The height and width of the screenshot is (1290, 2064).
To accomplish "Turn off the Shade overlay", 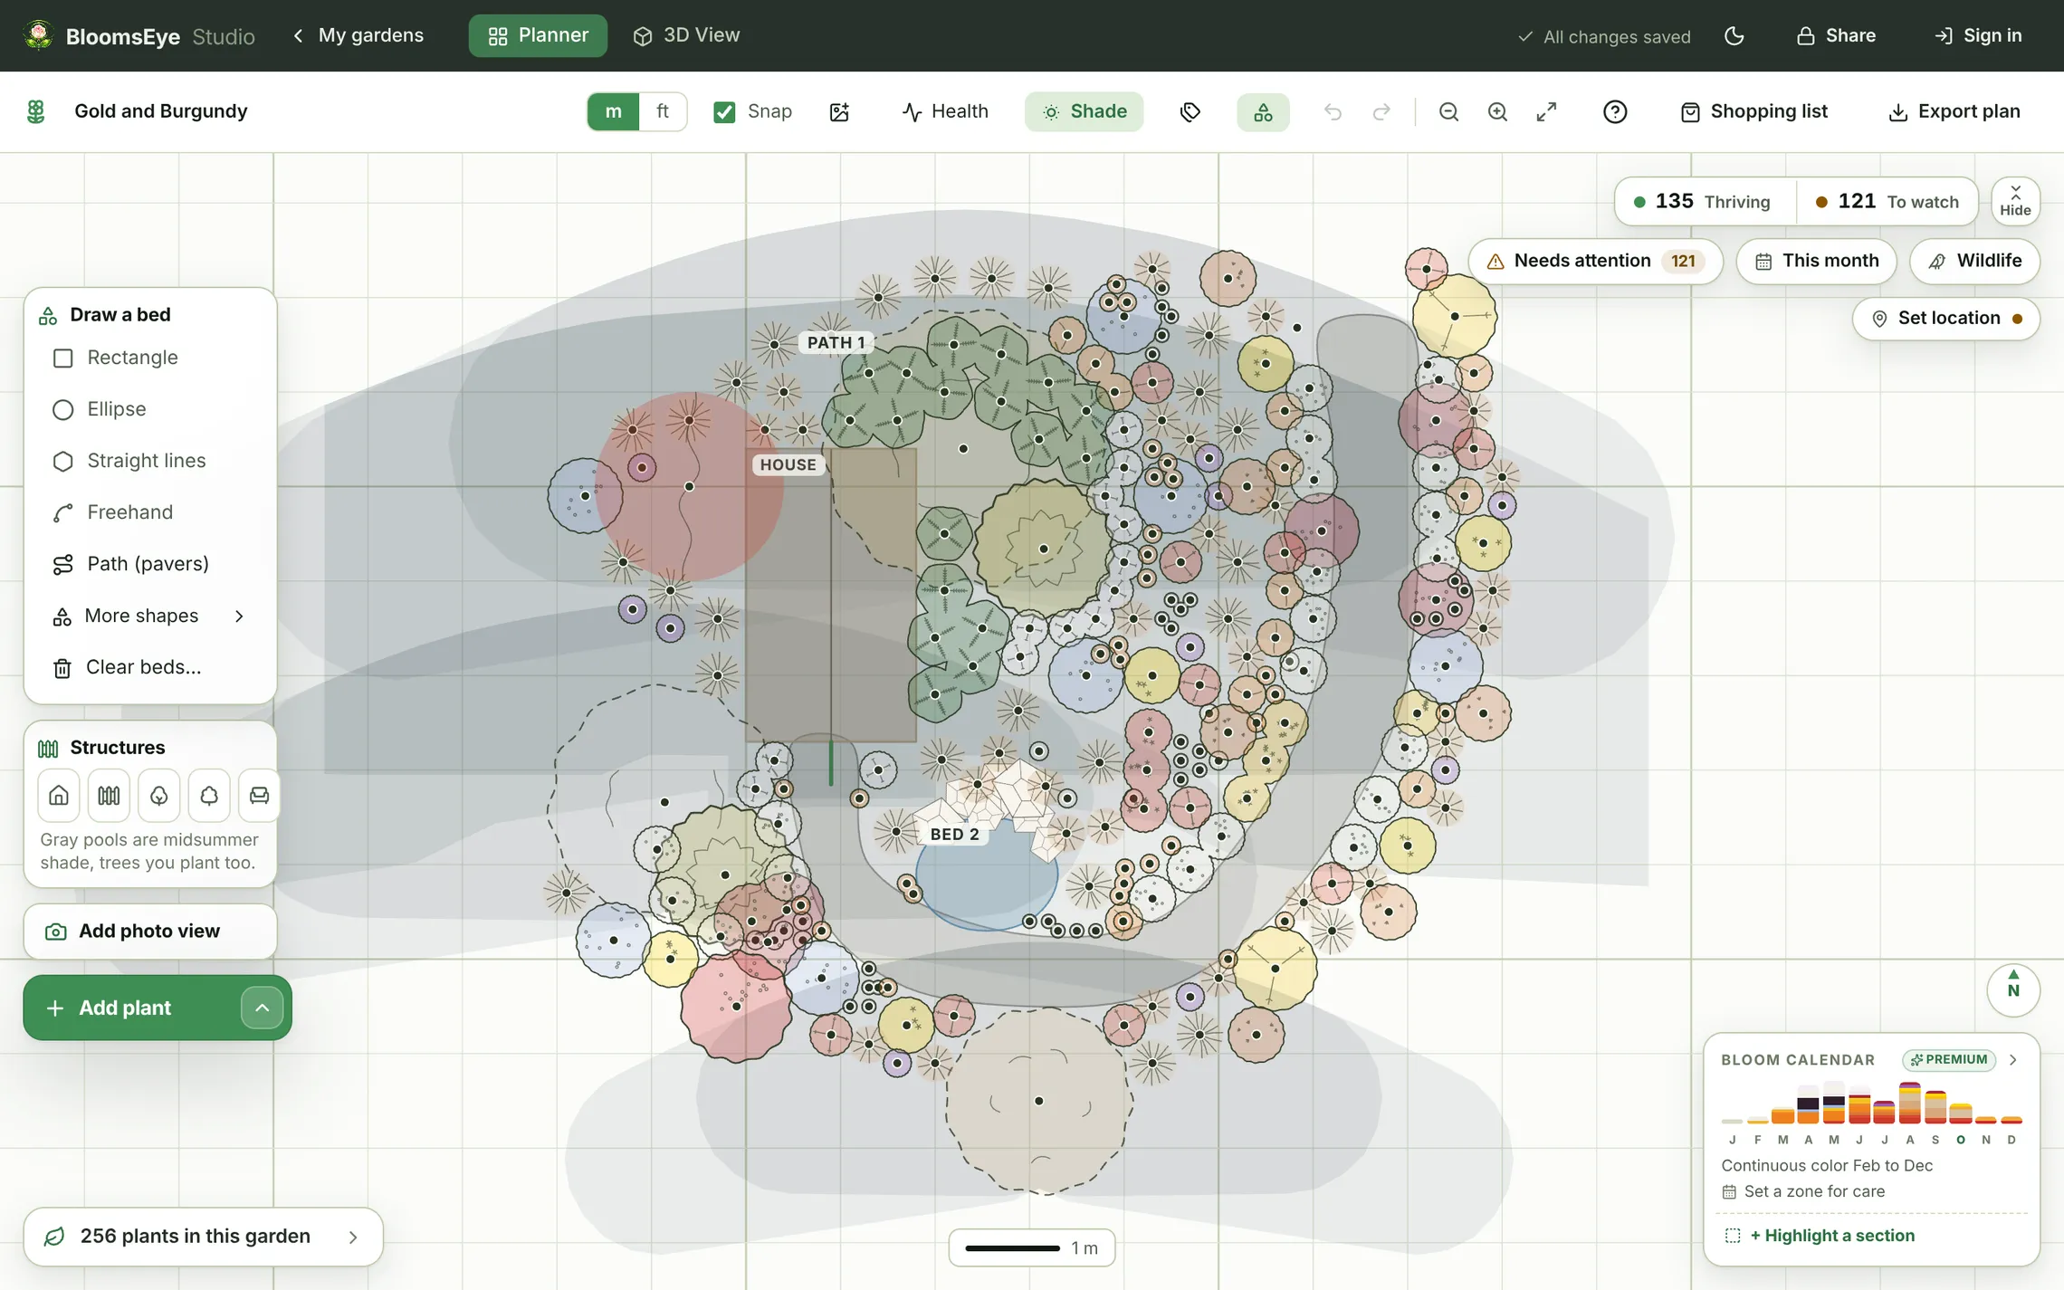I will [1084, 112].
